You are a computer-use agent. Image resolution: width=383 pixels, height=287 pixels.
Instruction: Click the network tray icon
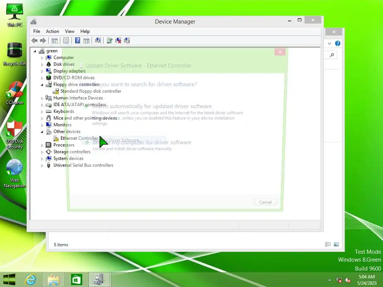click(339, 280)
